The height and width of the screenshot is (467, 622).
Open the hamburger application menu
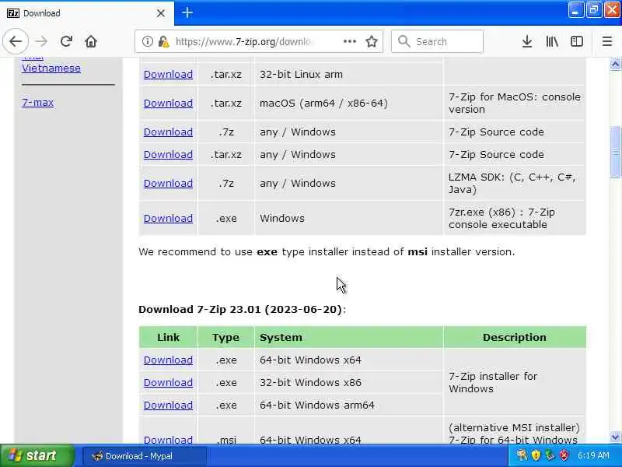pyautogui.click(x=607, y=41)
